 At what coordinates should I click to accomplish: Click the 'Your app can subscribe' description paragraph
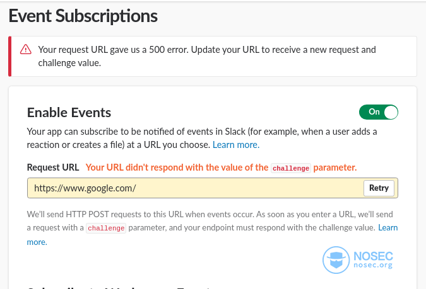pos(202,138)
